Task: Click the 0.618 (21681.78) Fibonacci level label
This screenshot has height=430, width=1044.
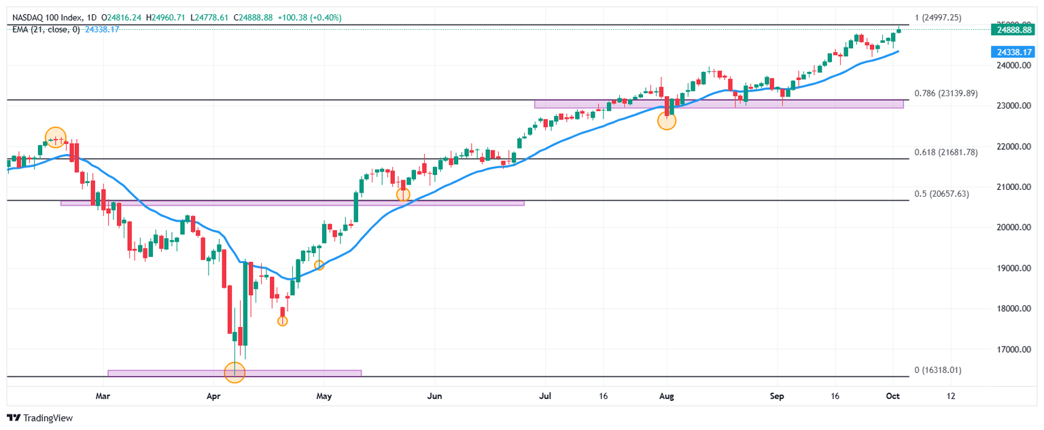Action: tap(945, 153)
